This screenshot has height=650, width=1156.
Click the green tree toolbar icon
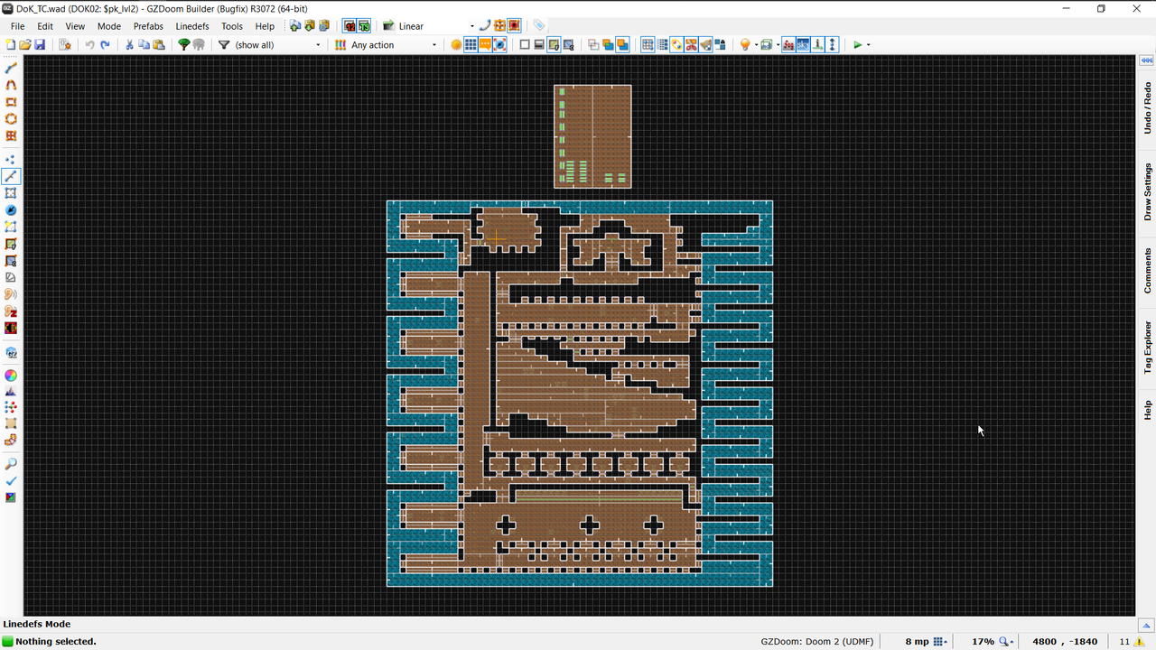(183, 44)
